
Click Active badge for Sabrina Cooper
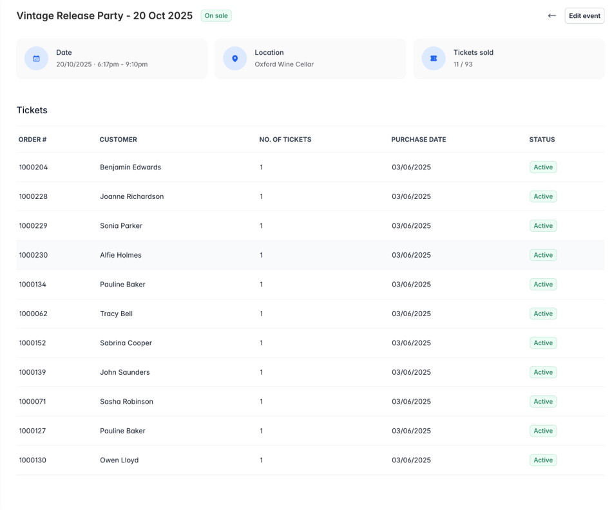click(x=543, y=343)
